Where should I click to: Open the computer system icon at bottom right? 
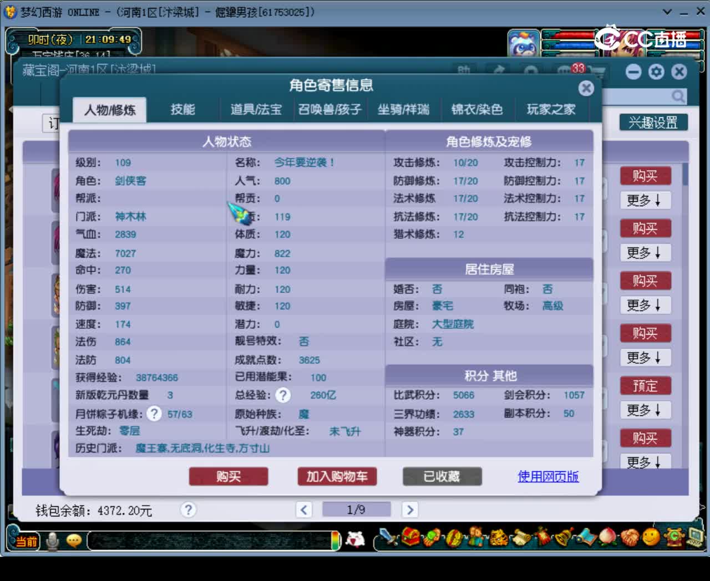(x=694, y=537)
